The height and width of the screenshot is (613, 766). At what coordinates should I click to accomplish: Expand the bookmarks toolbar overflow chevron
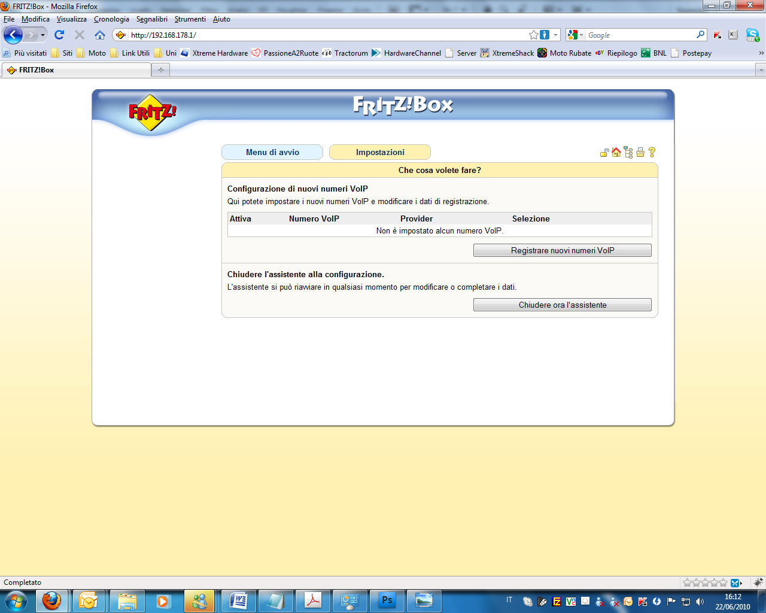pyautogui.click(x=761, y=53)
